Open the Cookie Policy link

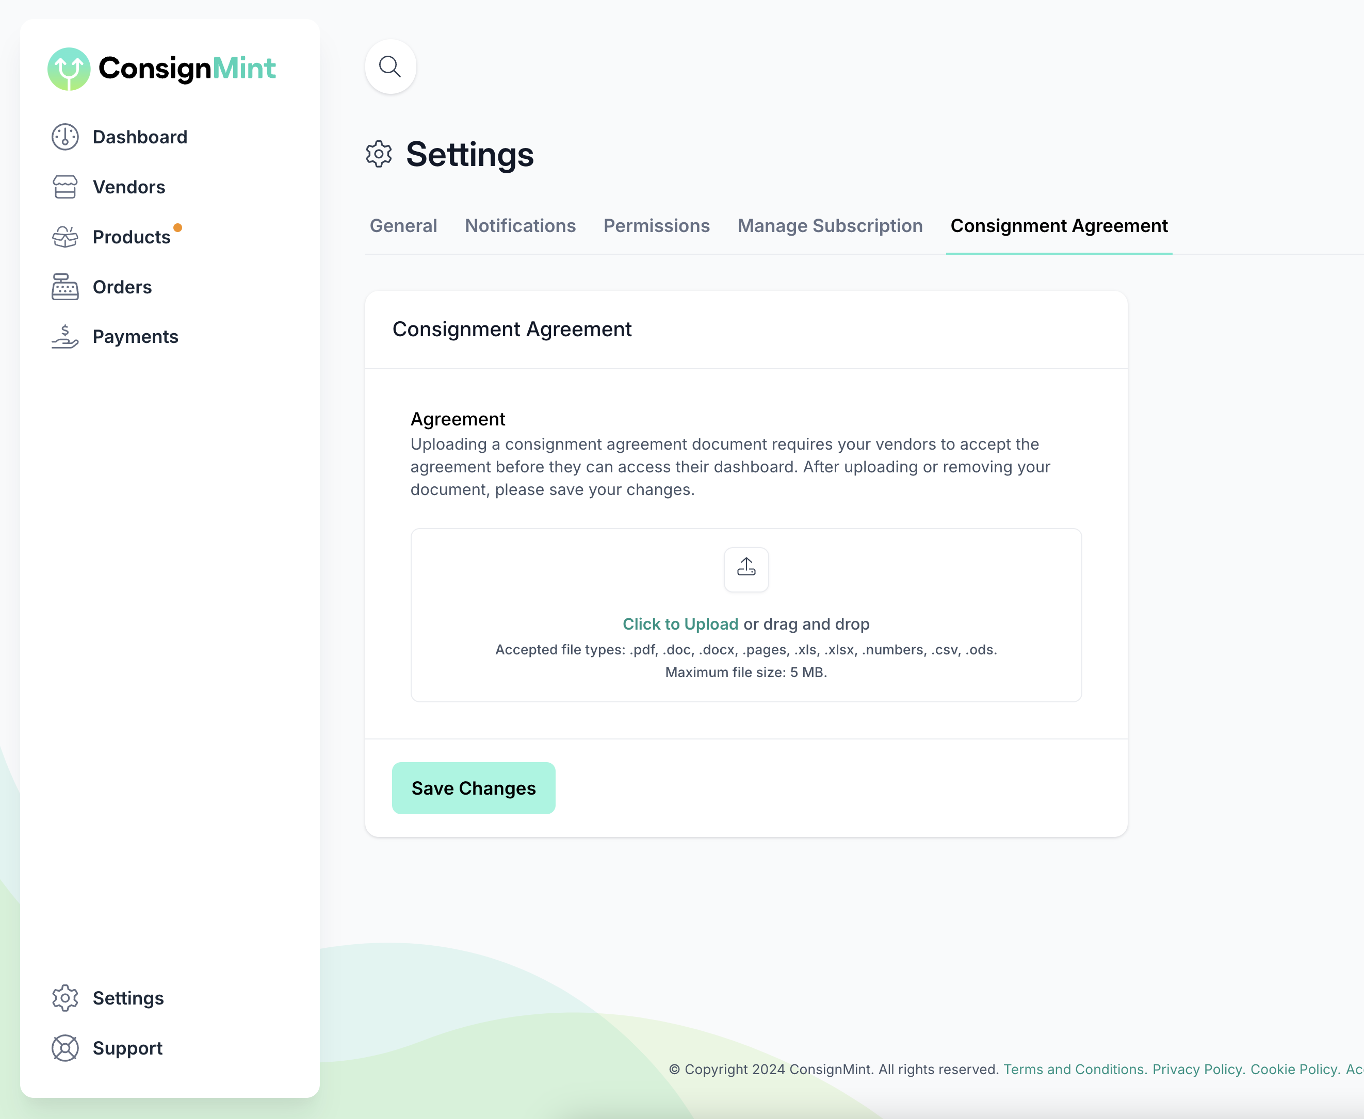coord(1295,1069)
